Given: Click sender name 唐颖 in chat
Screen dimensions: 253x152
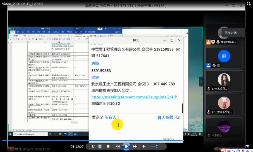Looking at the screenshot, I should point(95,63).
